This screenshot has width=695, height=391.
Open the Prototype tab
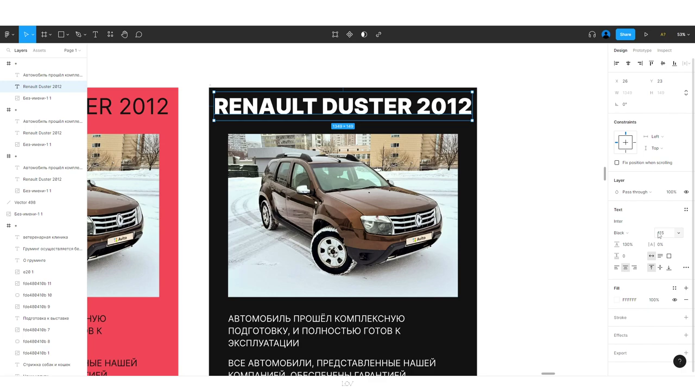(642, 51)
